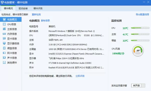Screen dimensions: 151x91
Task: Click the CPU temperature bar
Action: coord(140,28)
